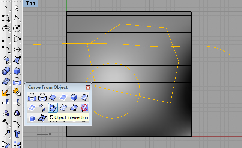Close the Curve From Object panel
This screenshot has height=148, width=242.
[x=88, y=88]
